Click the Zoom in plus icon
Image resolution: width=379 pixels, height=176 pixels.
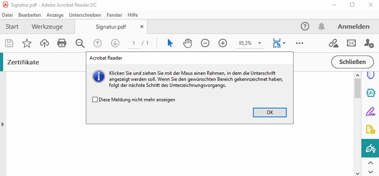[x=223, y=43]
